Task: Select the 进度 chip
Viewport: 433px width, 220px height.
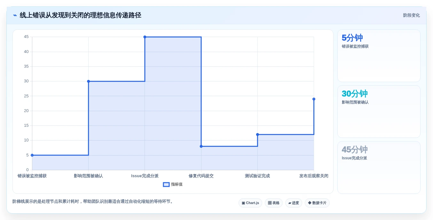Action: [x=294, y=203]
